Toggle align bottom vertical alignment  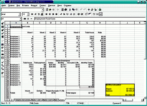101,14
